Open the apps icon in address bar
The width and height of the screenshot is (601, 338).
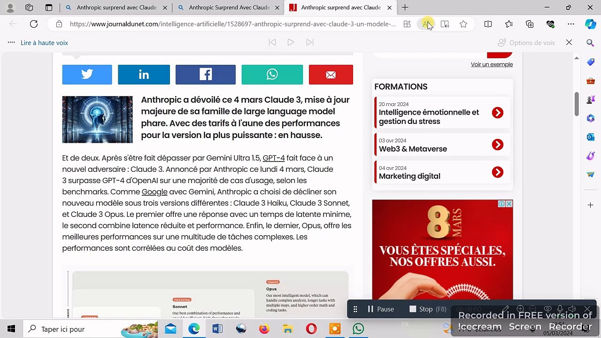(x=407, y=24)
